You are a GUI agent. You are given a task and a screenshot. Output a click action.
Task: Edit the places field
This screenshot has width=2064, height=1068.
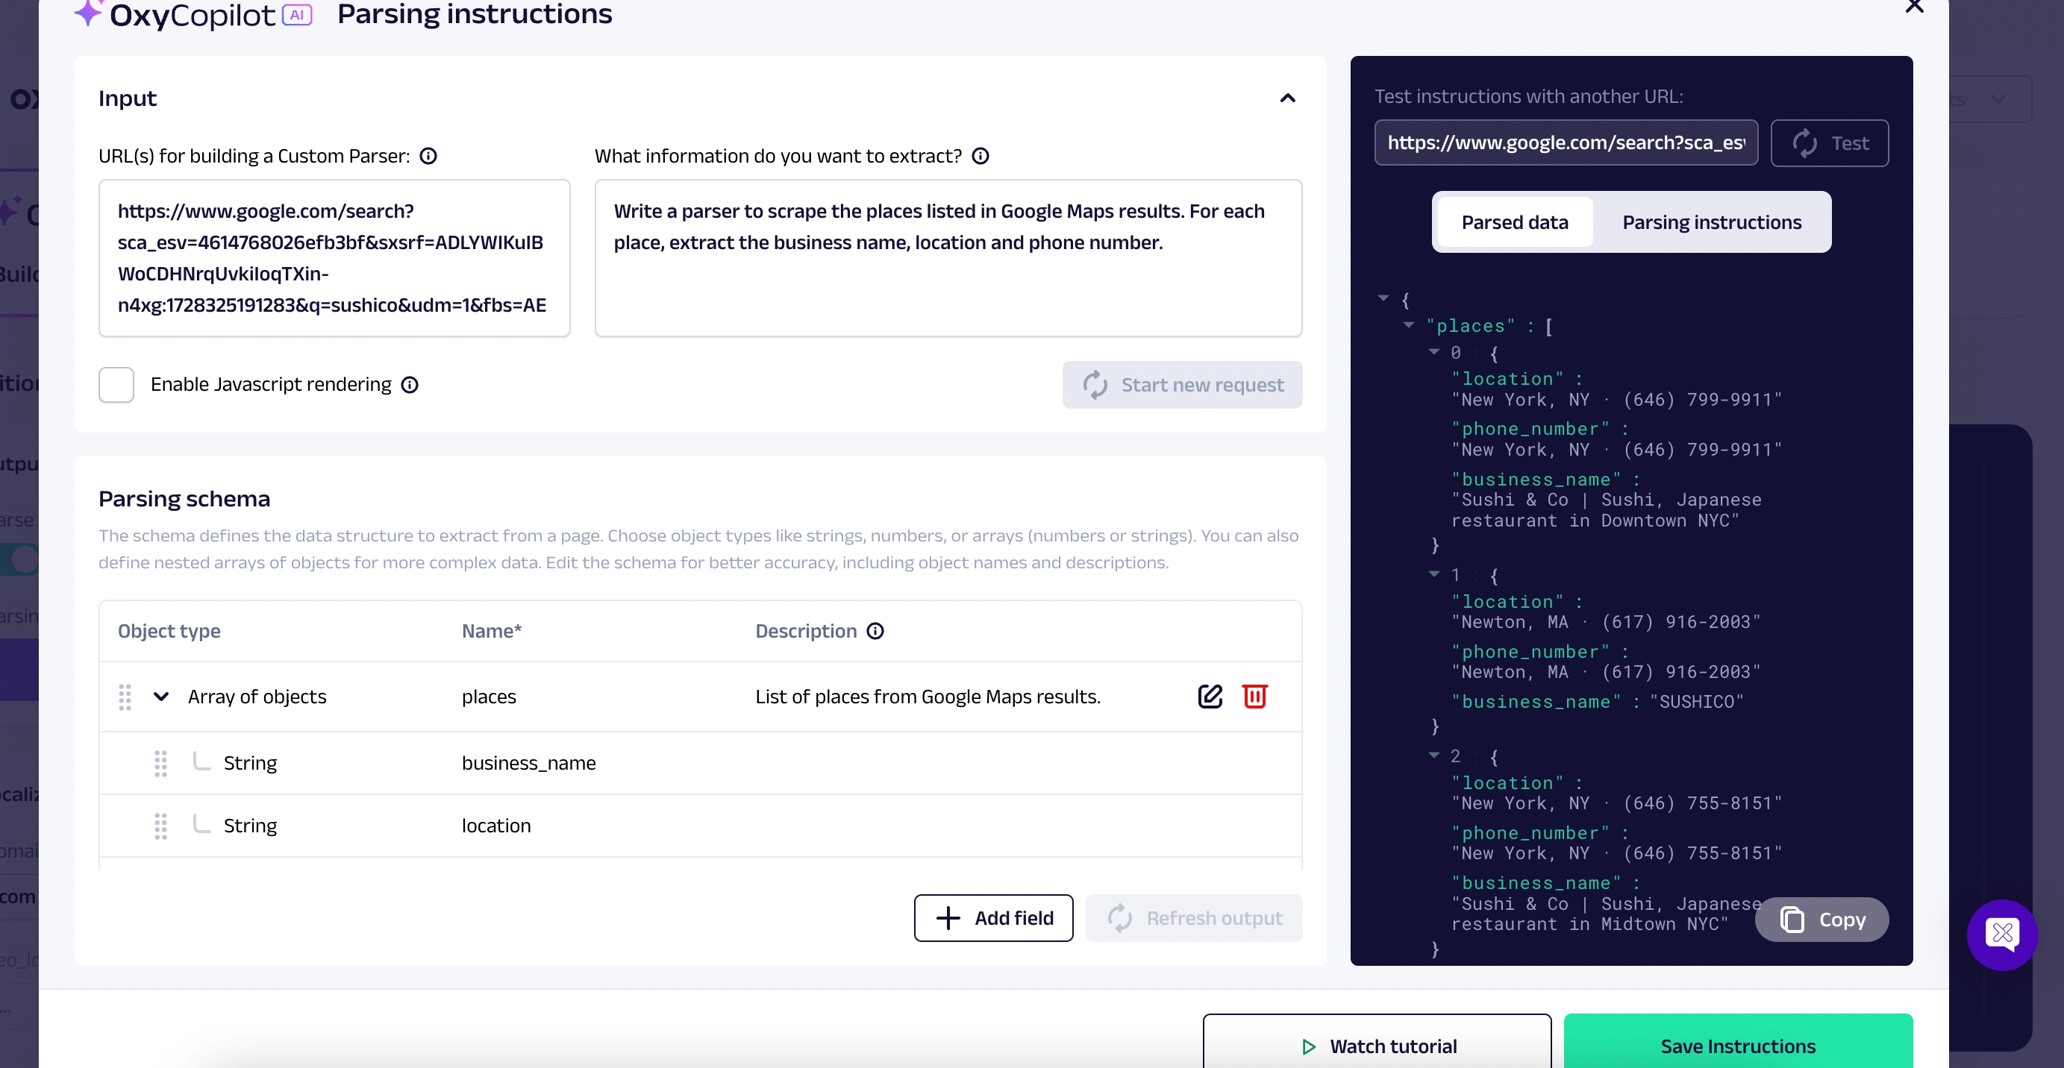tap(1210, 696)
